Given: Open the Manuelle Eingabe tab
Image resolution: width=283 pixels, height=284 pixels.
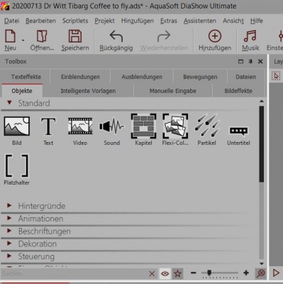Looking at the screenshot, I should click(173, 91).
